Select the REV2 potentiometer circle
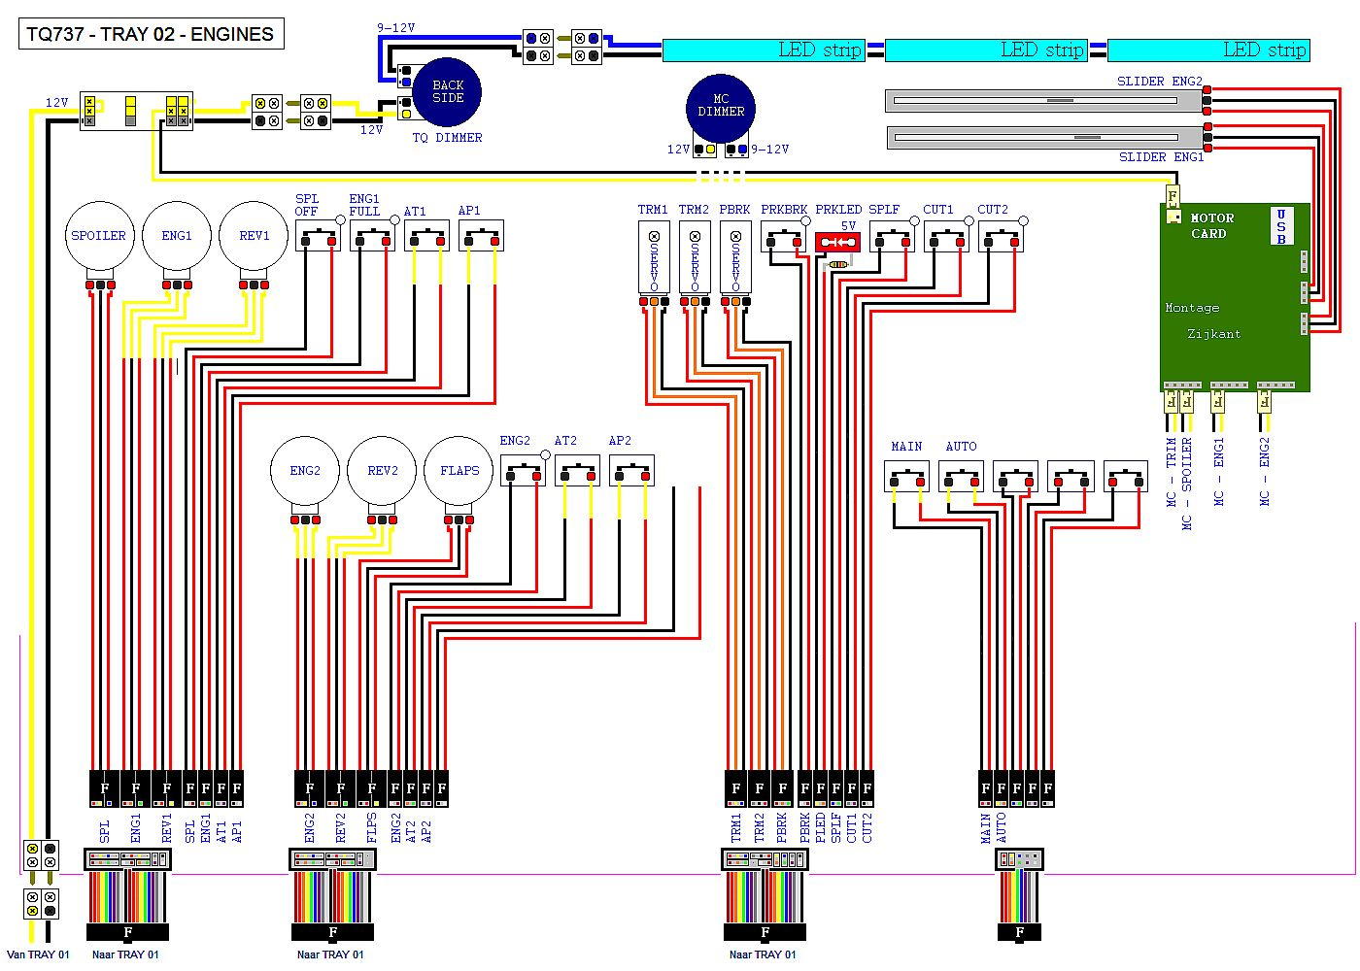1360x971 pixels. tap(383, 471)
